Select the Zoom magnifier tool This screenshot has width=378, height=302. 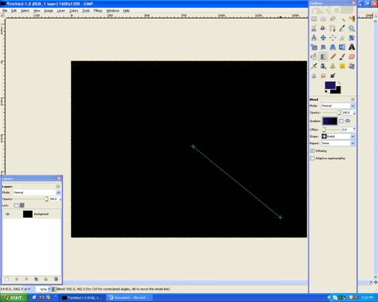pyautogui.click(x=351, y=28)
